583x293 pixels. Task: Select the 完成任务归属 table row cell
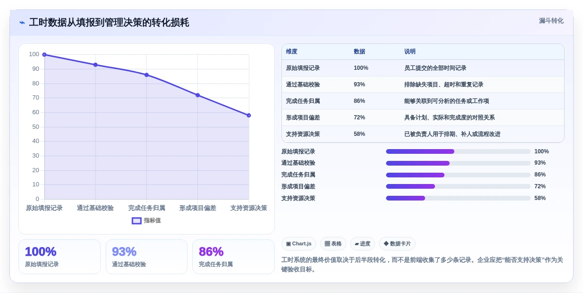click(x=303, y=101)
